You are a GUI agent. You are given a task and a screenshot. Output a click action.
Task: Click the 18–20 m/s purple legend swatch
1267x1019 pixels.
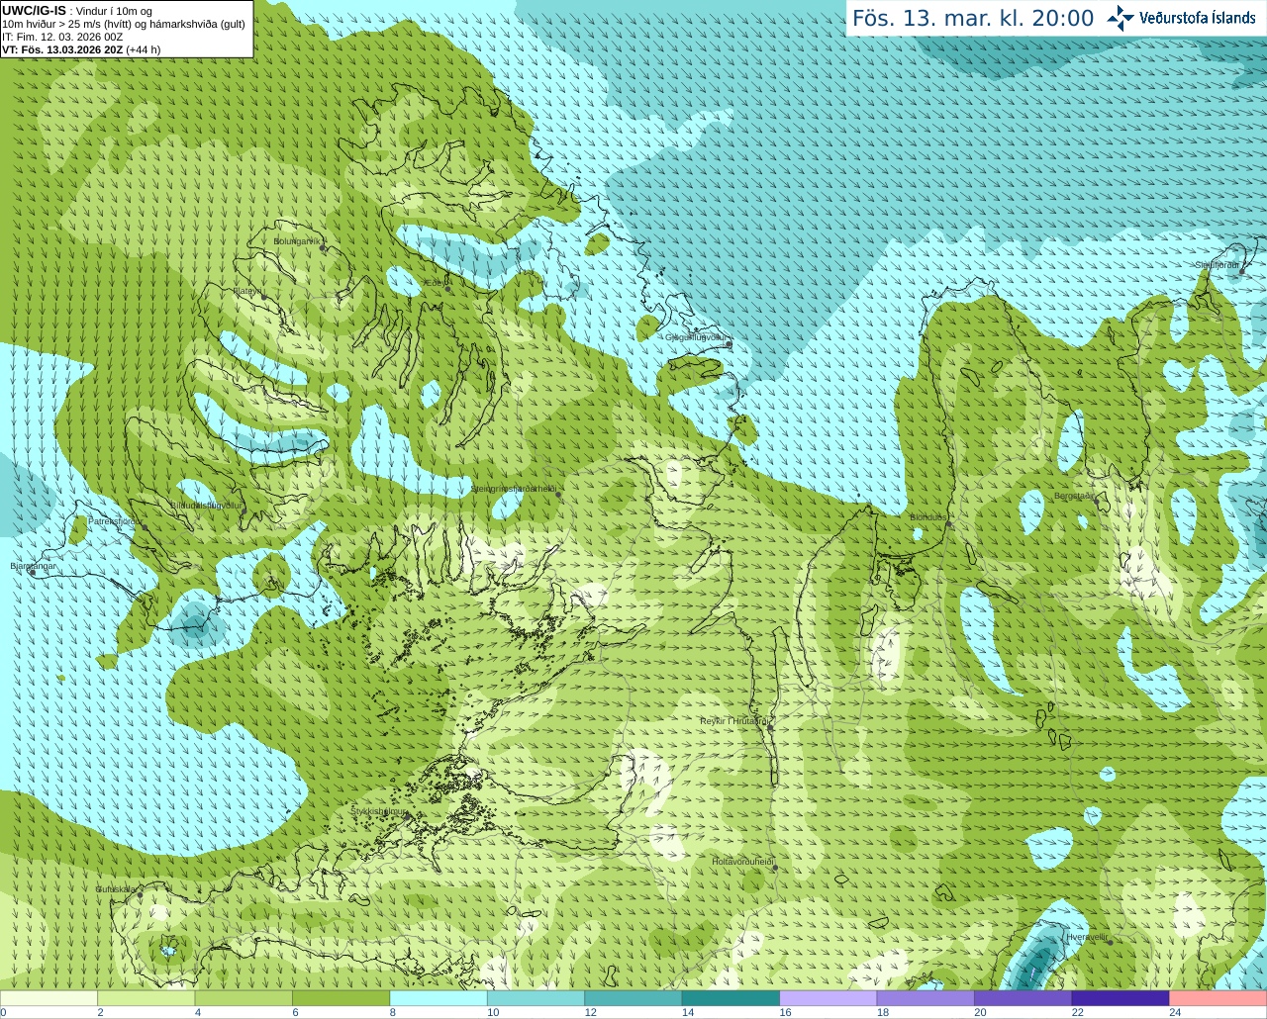(x=926, y=998)
